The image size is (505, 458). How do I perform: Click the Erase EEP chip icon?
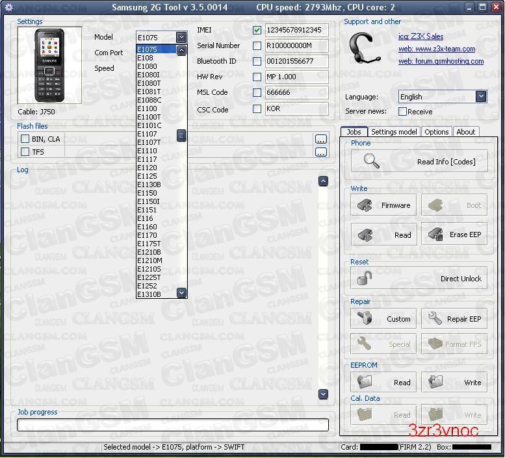coord(435,235)
